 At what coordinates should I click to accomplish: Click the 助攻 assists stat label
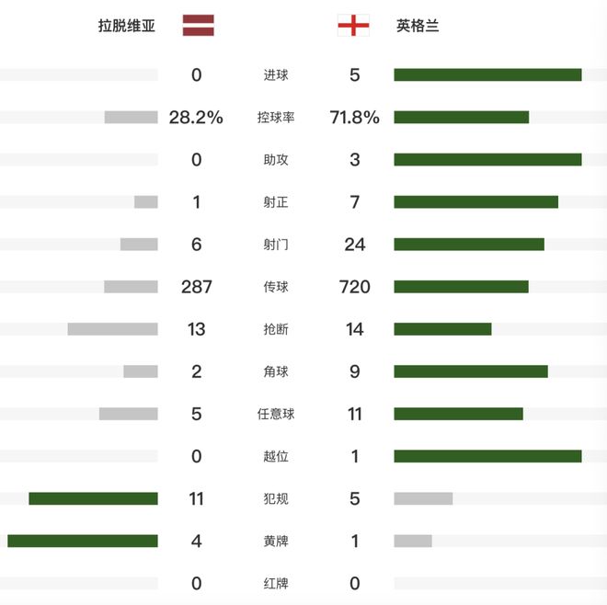pos(276,160)
